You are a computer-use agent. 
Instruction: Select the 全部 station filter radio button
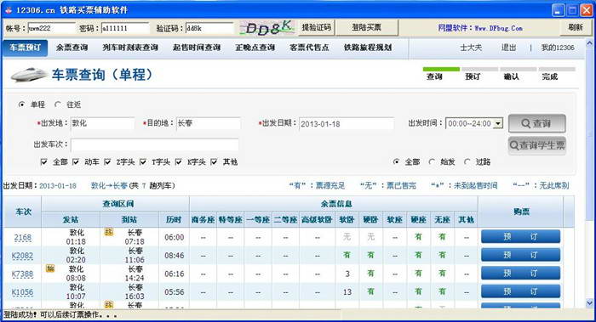click(396, 162)
